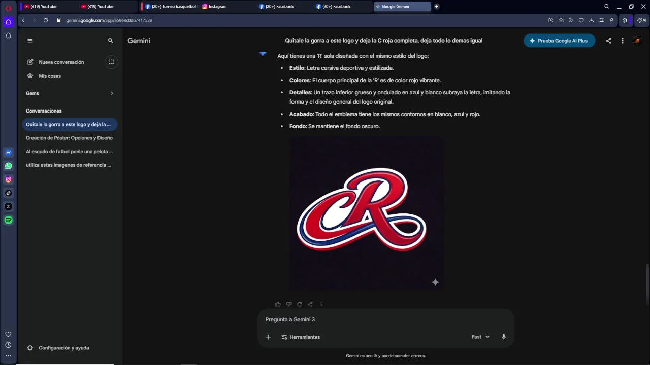Click the Conversaciones section heading
This screenshot has height=365, width=650.
coord(44,111)
